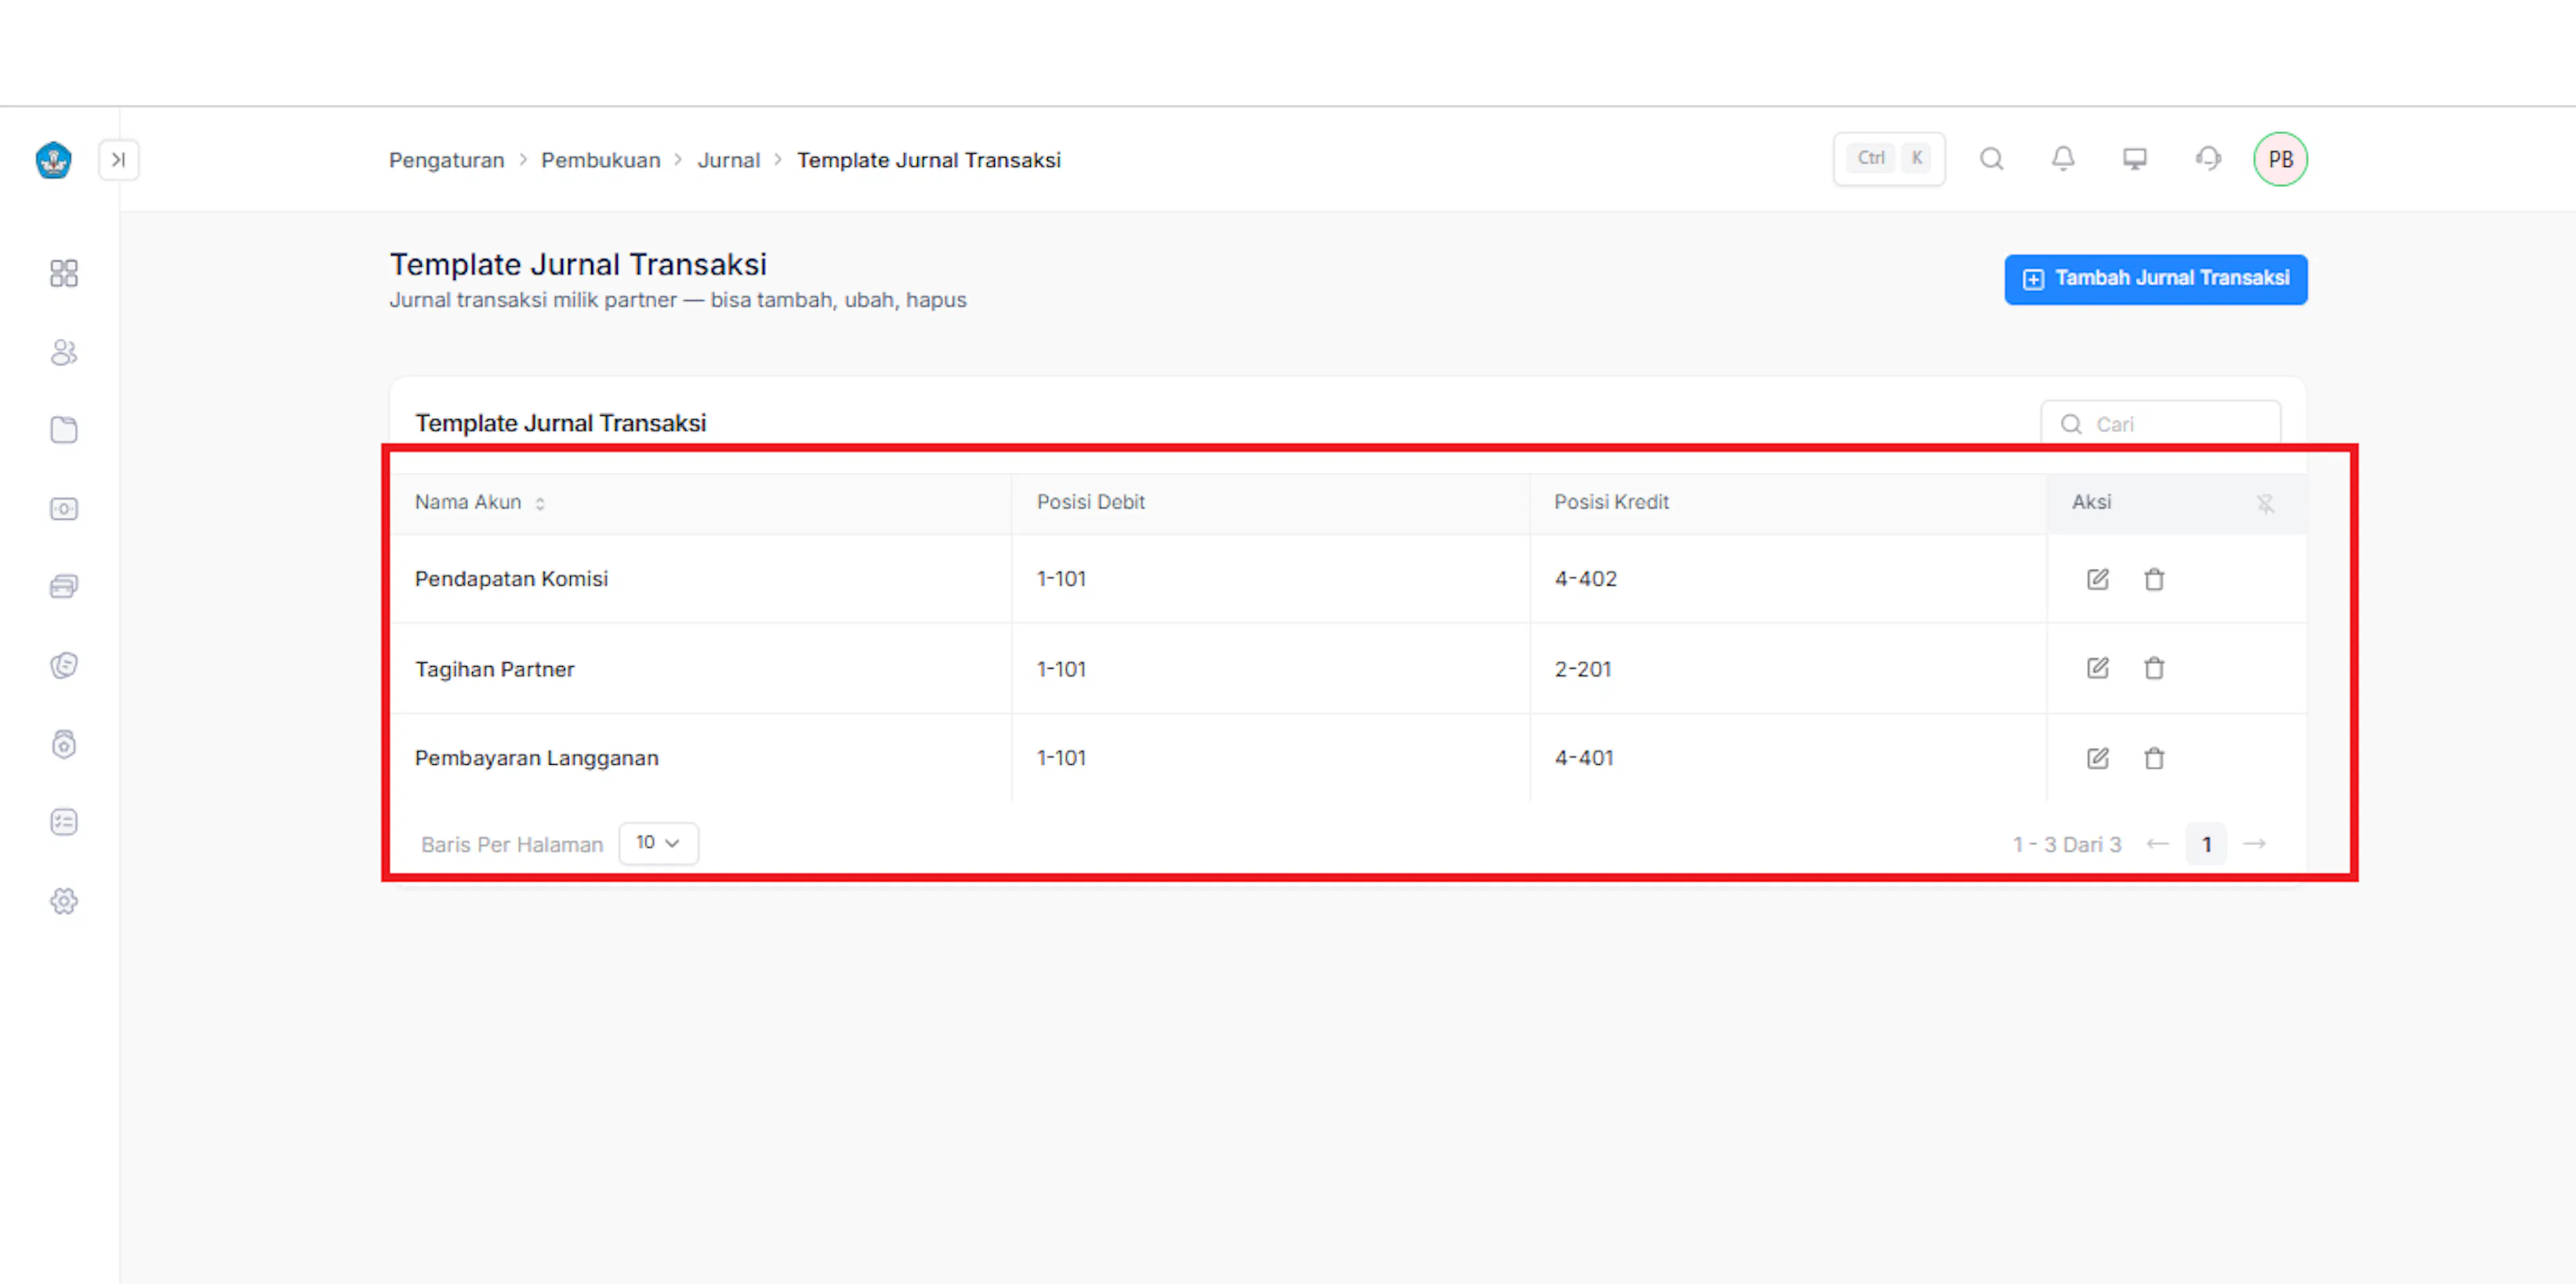The width and height of the screenshot is (2576, 1284).
Task: Edit the Pembayaran Langganan row
Action: 2097,758
